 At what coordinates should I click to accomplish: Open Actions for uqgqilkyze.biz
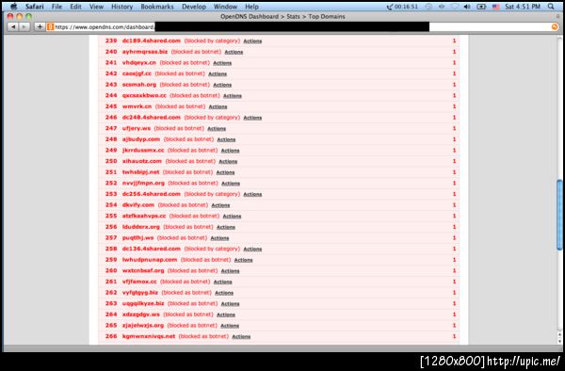(231, 303)
